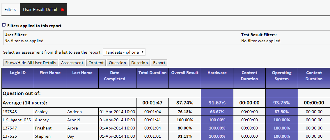Sort by Date Completed column header
Screen dimensions: 330x140
pos(115,76)
